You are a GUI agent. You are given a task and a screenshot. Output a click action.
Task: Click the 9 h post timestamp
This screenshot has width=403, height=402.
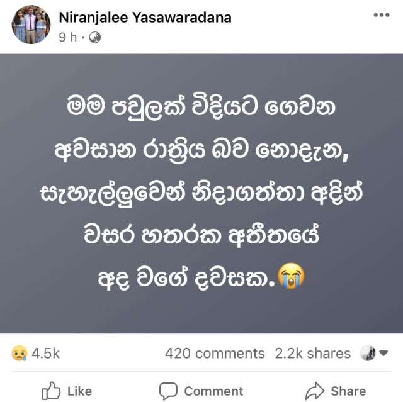click(x=68, y=38)
